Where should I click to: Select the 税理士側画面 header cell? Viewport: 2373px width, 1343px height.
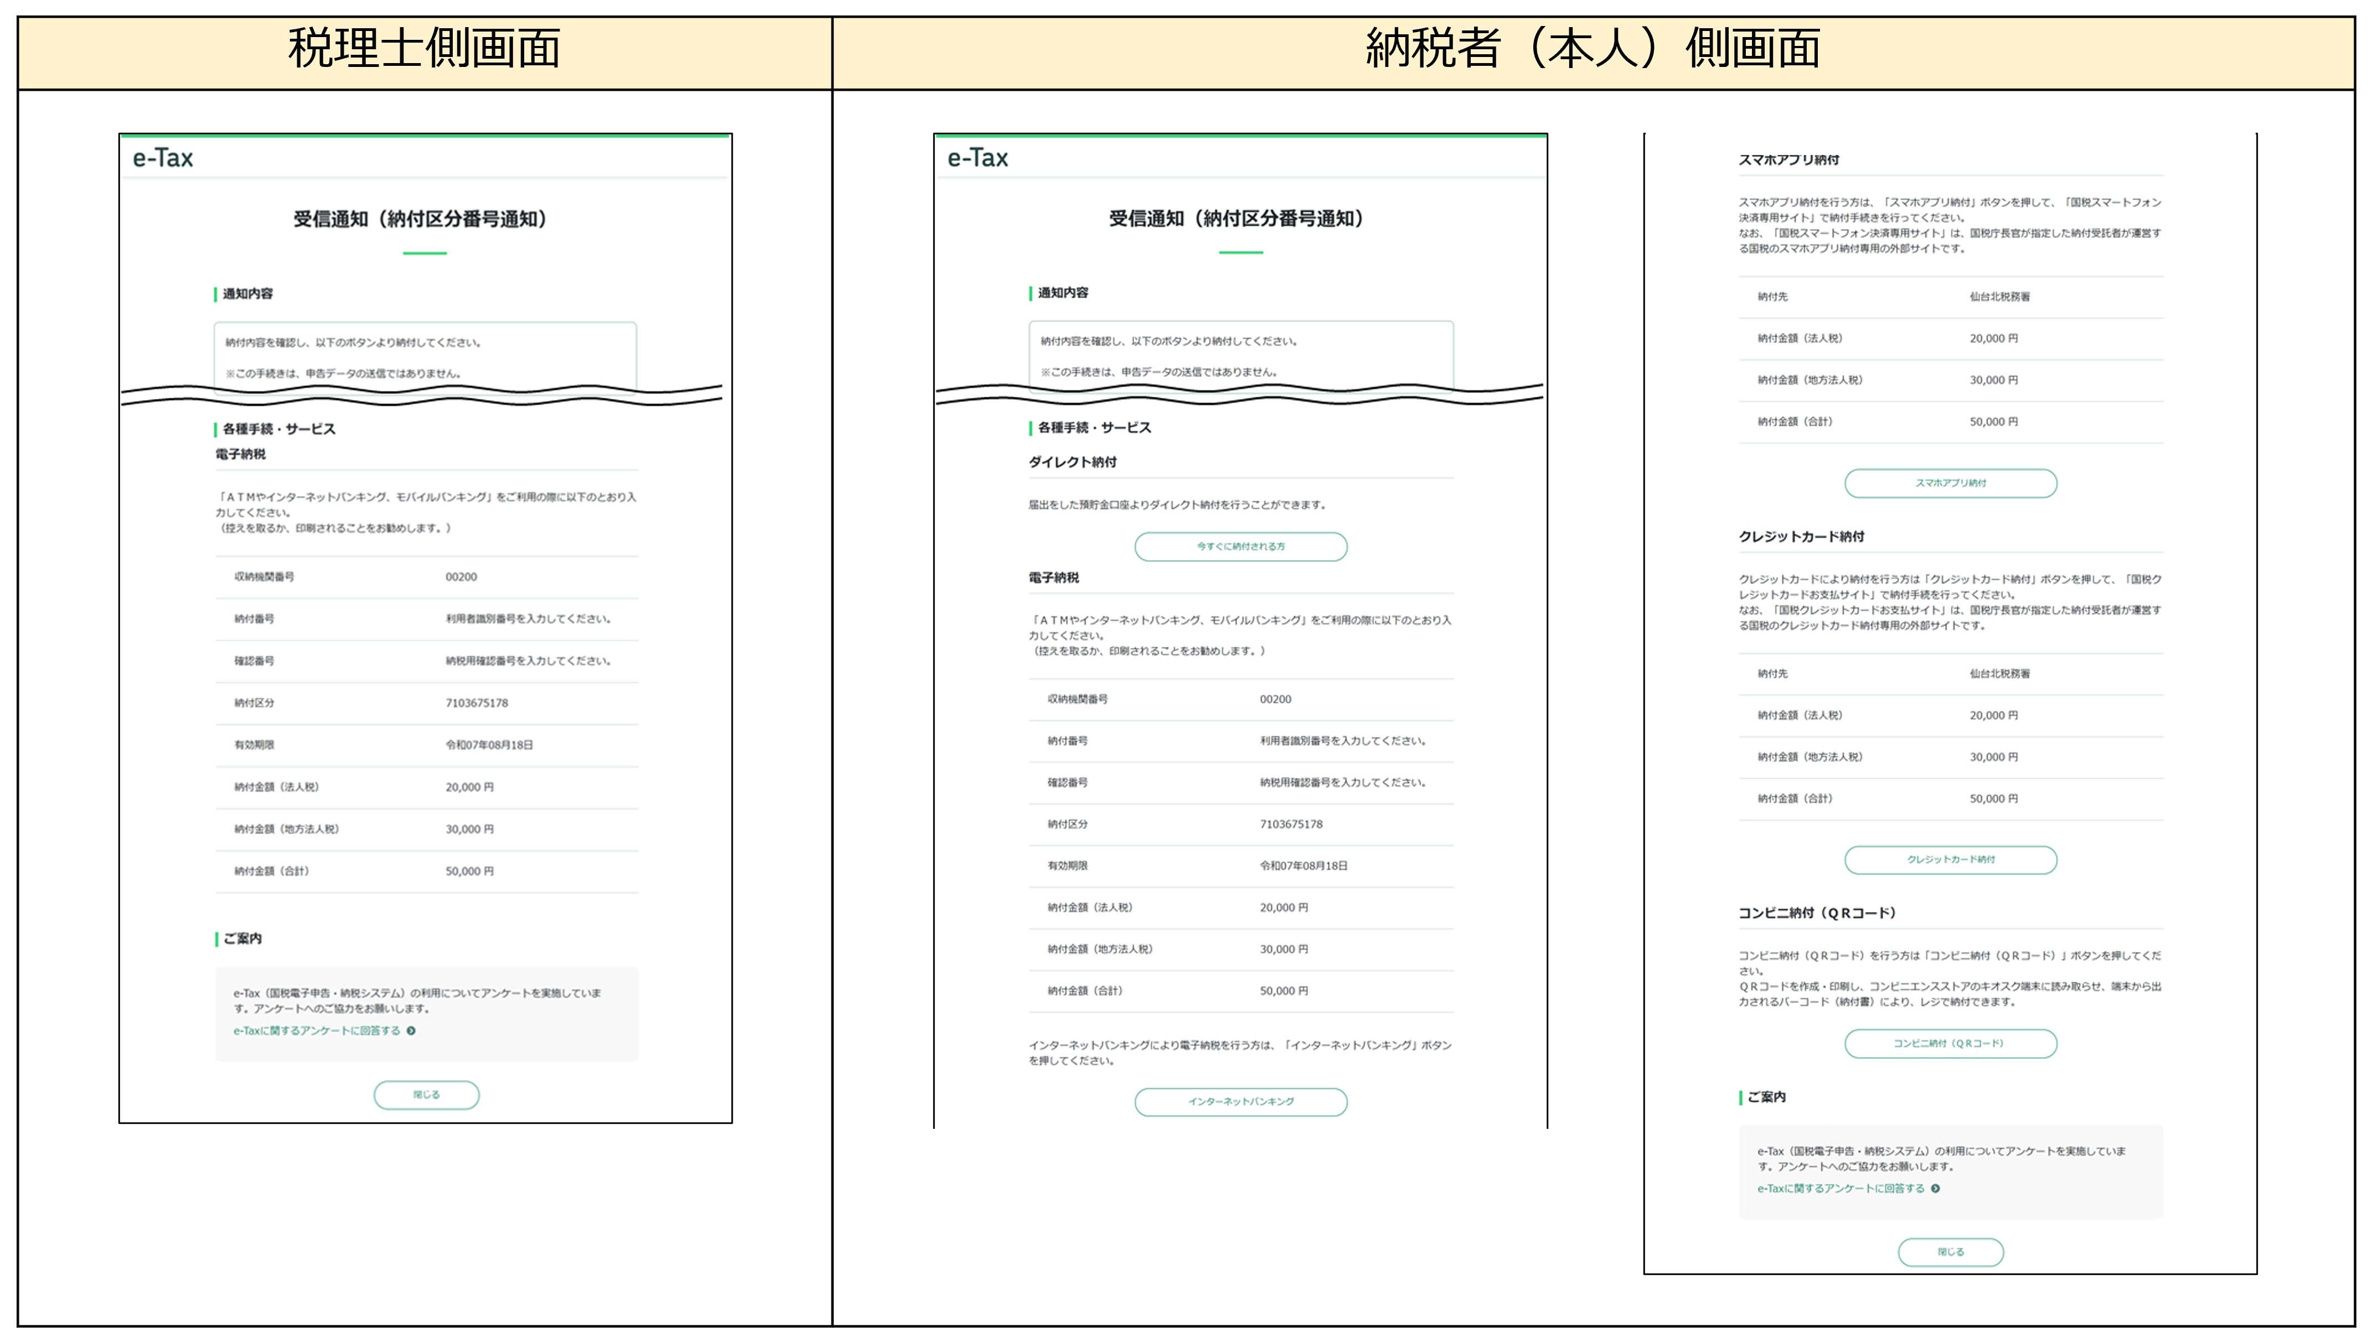pyautogui.click(x=425, y=53)
